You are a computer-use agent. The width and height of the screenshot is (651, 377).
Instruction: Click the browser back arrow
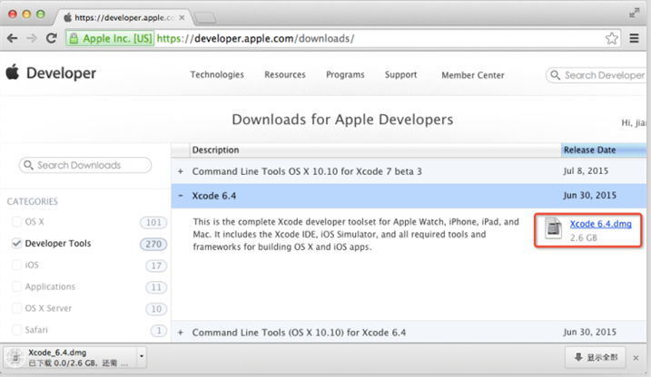coord(13,38)
